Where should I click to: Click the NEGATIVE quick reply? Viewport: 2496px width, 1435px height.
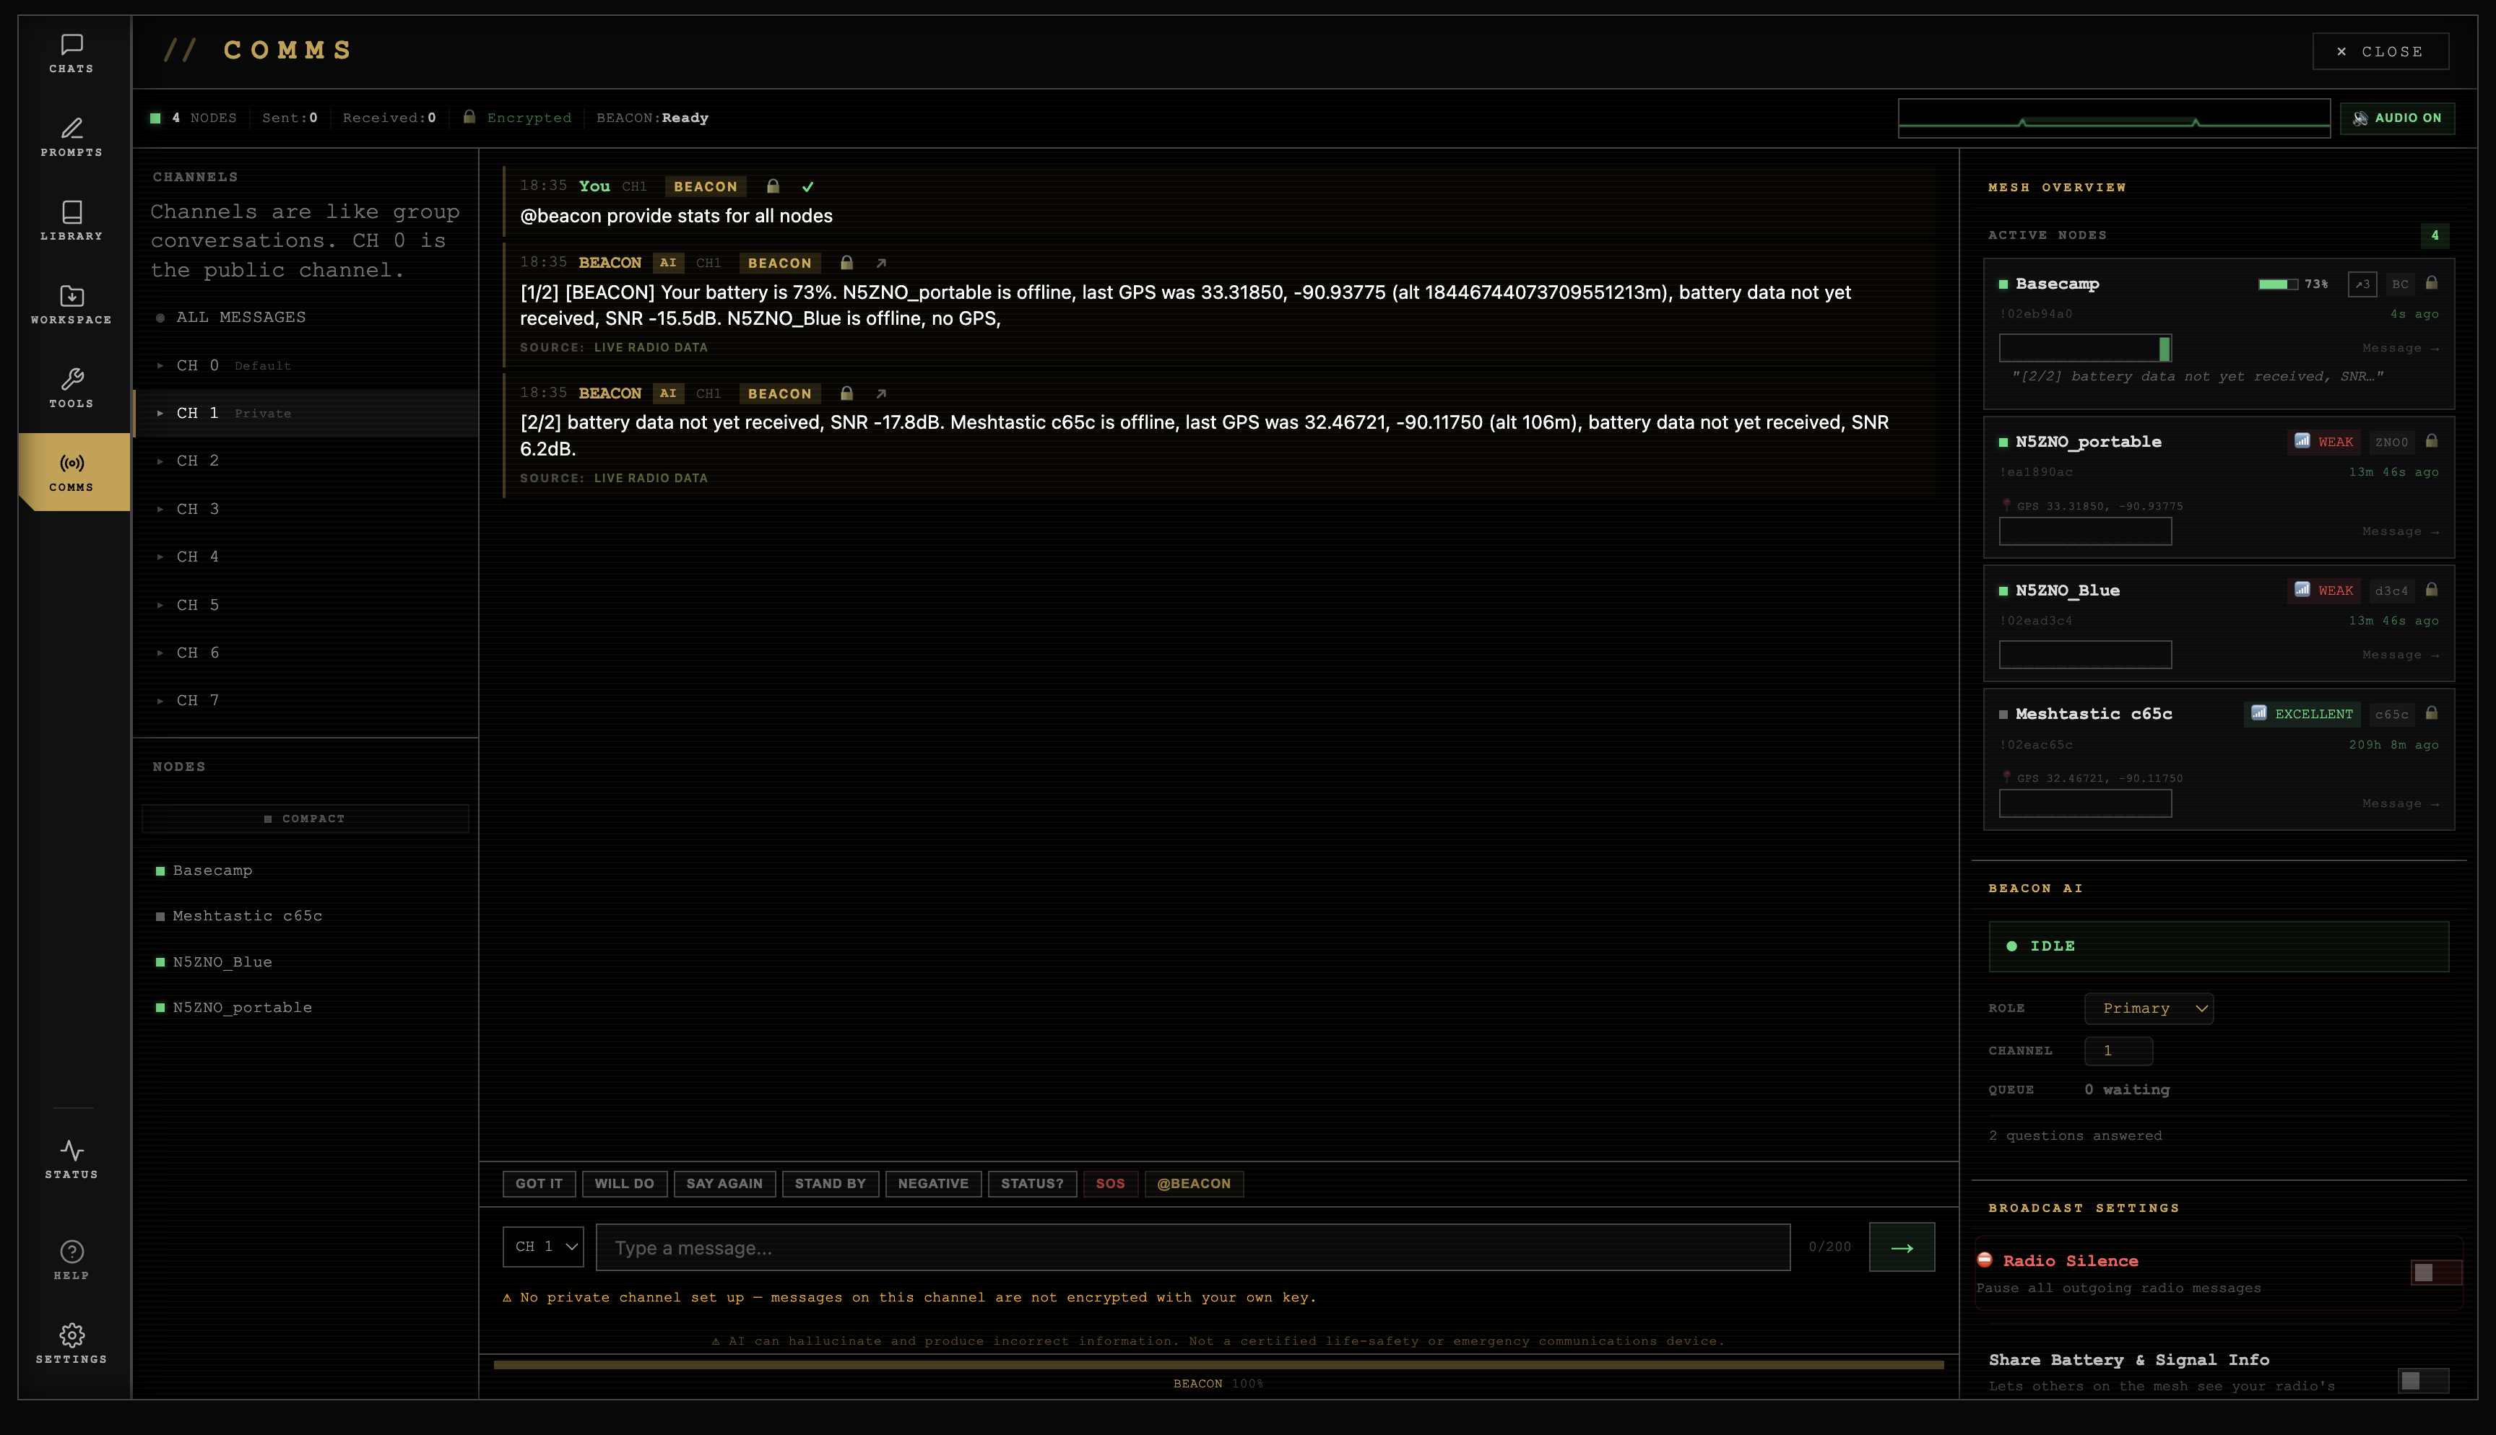[x=934, y=1184]
